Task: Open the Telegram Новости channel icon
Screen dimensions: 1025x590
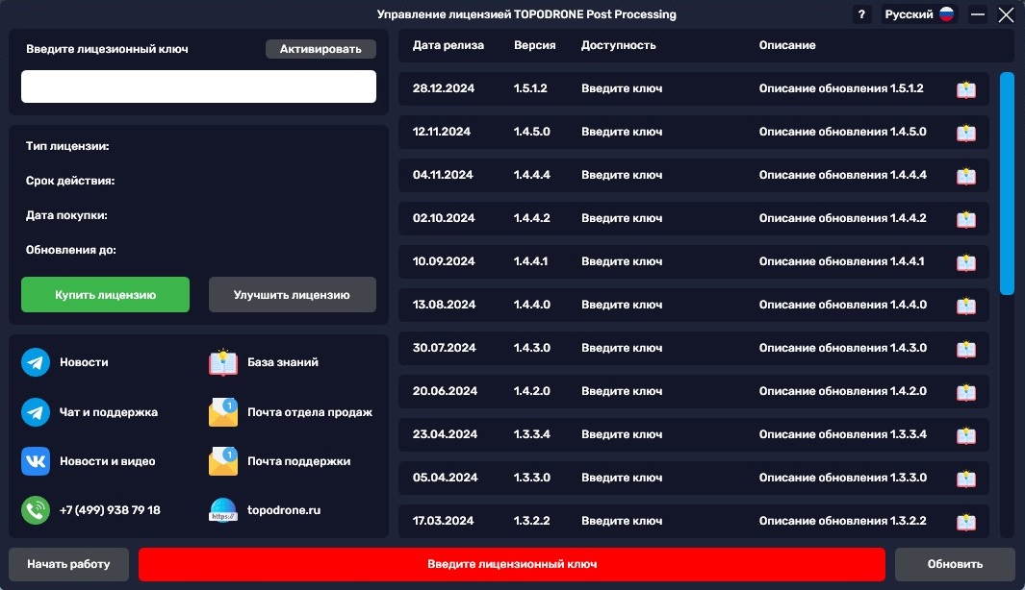Action: pos(36,362)
